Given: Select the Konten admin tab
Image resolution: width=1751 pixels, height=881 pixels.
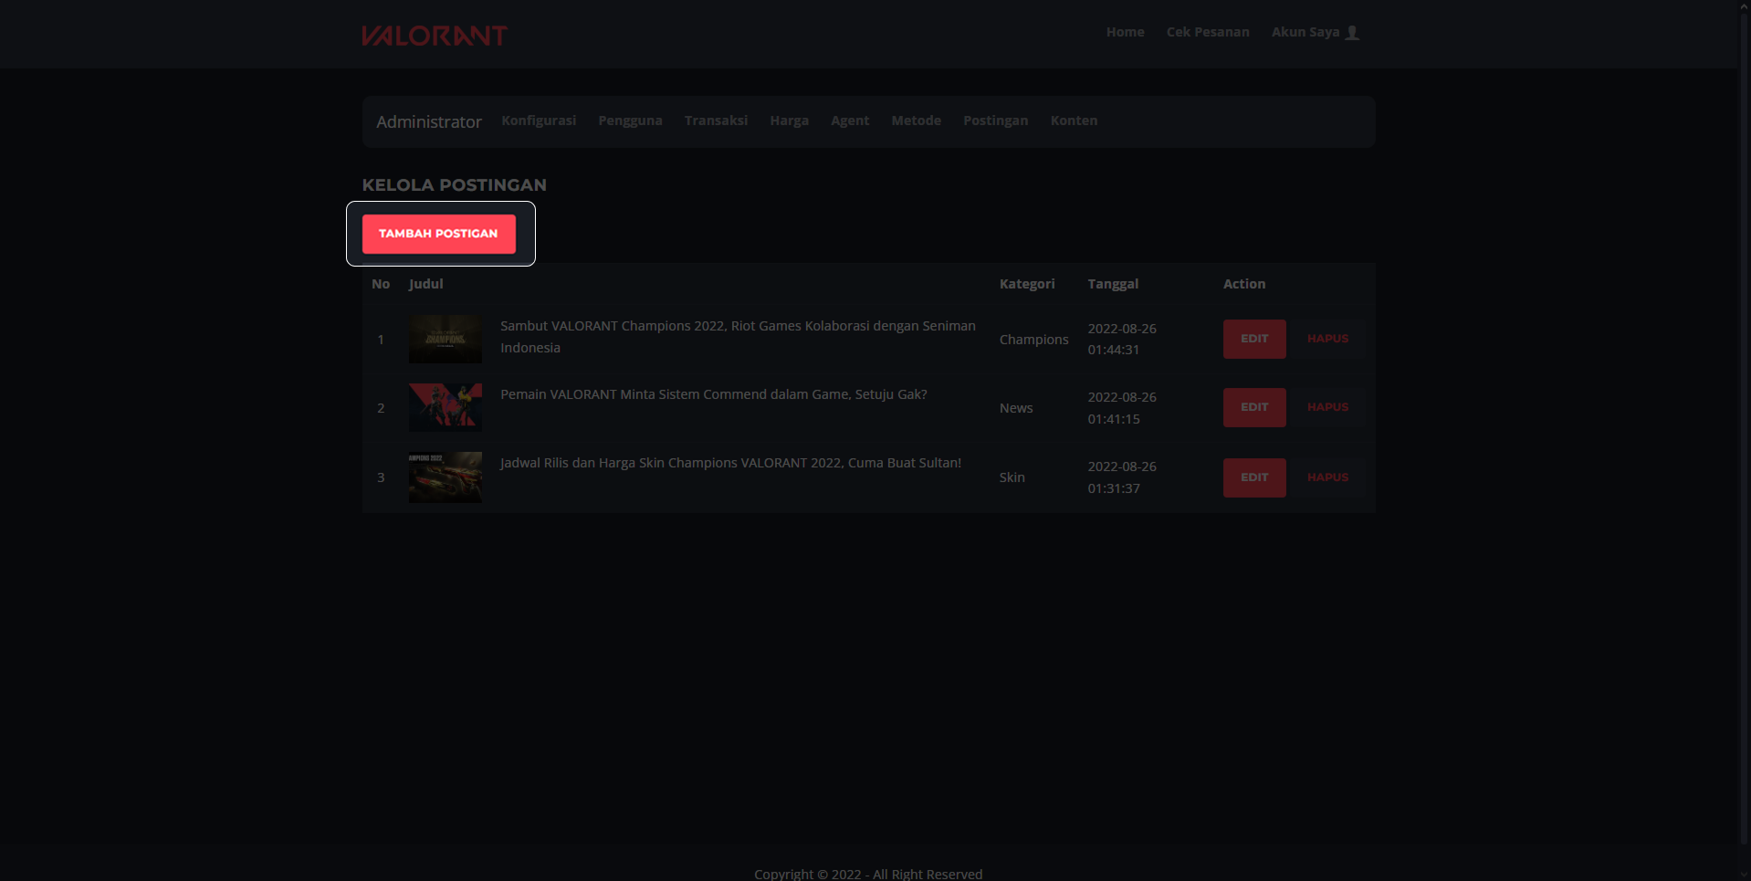Looking at the screenshot, I should tap(1074, 121).
